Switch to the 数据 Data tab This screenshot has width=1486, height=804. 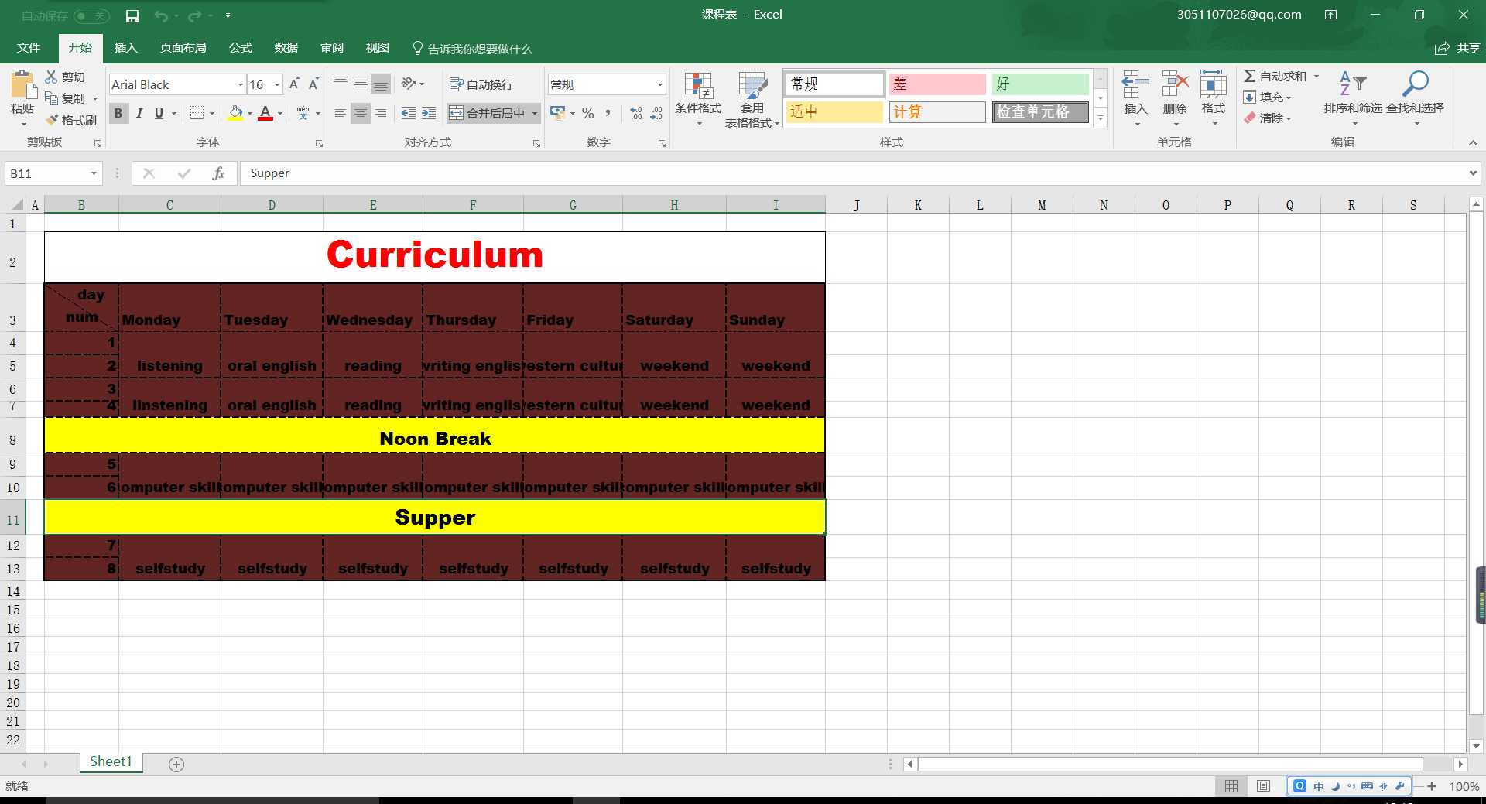(286, 48)
